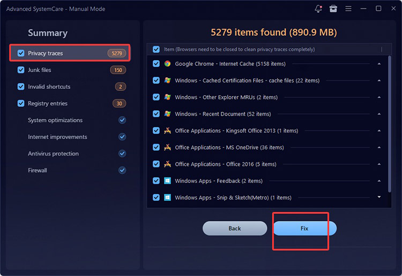Uncheck MS OneDrive checkbox
Image resolution: width=402 pixels, height=276 pixels.
(x=156, y=147)
